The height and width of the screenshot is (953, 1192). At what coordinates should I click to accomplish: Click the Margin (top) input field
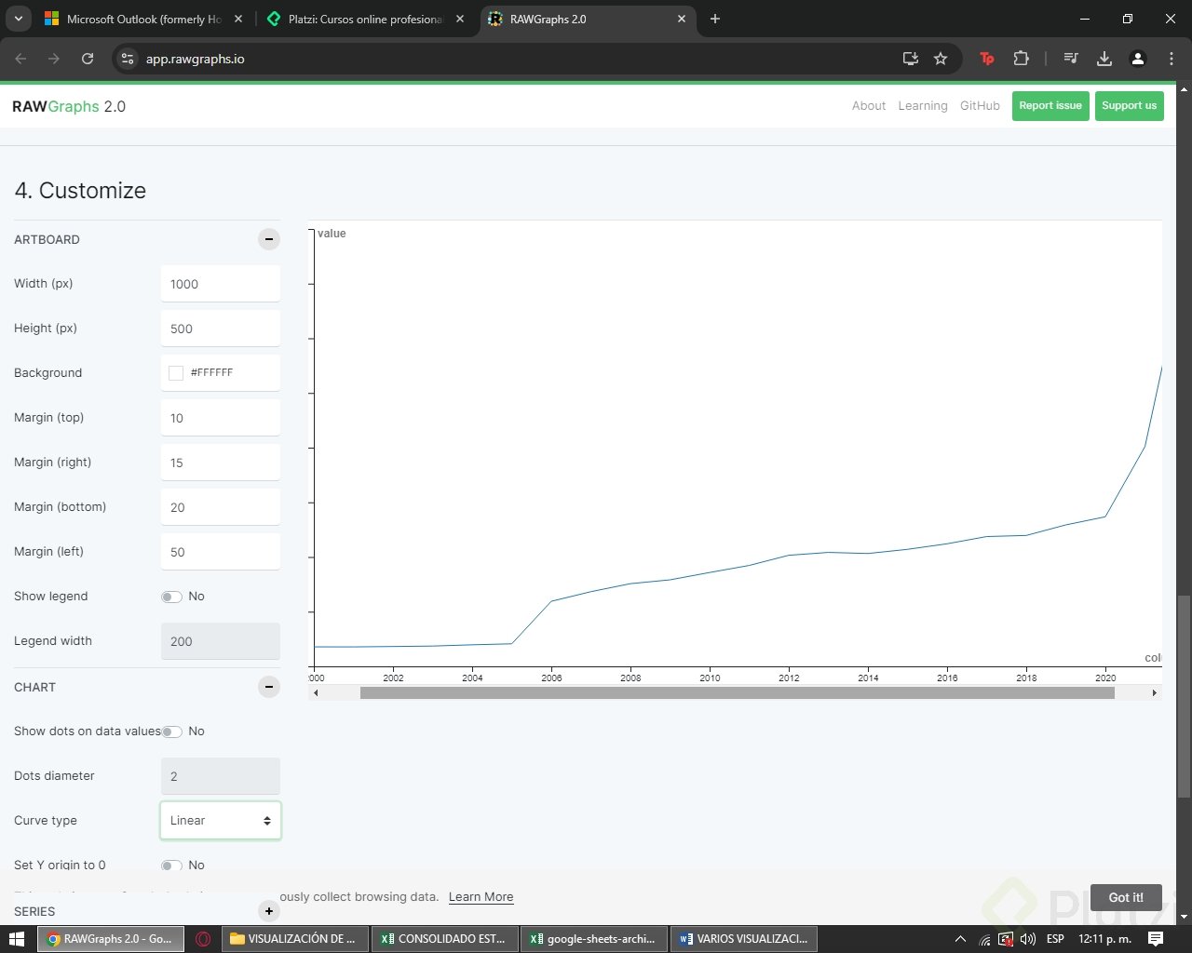(x=221, y=418)
